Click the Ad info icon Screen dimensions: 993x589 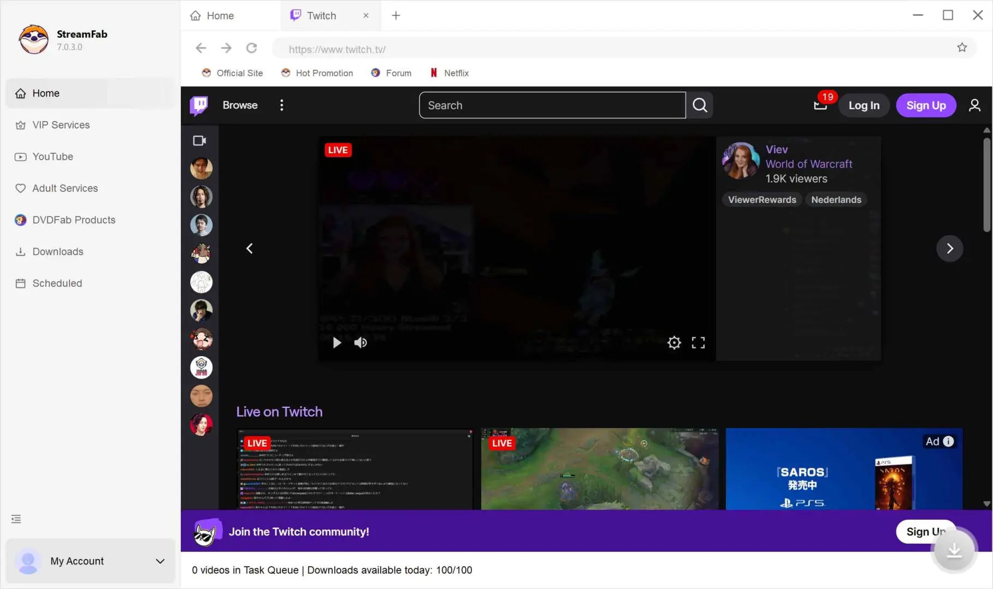pos(949,441)
